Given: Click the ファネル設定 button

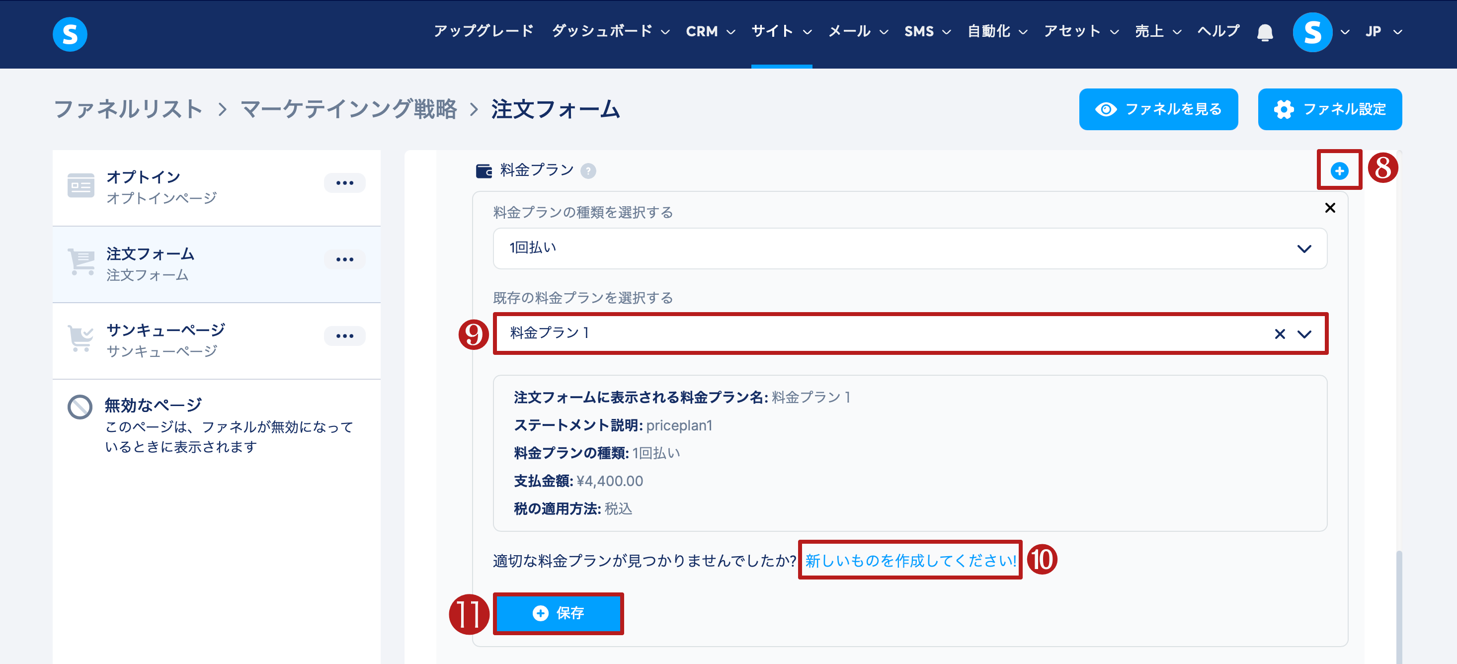Looking at the screenshot, I should (1329, 109).
